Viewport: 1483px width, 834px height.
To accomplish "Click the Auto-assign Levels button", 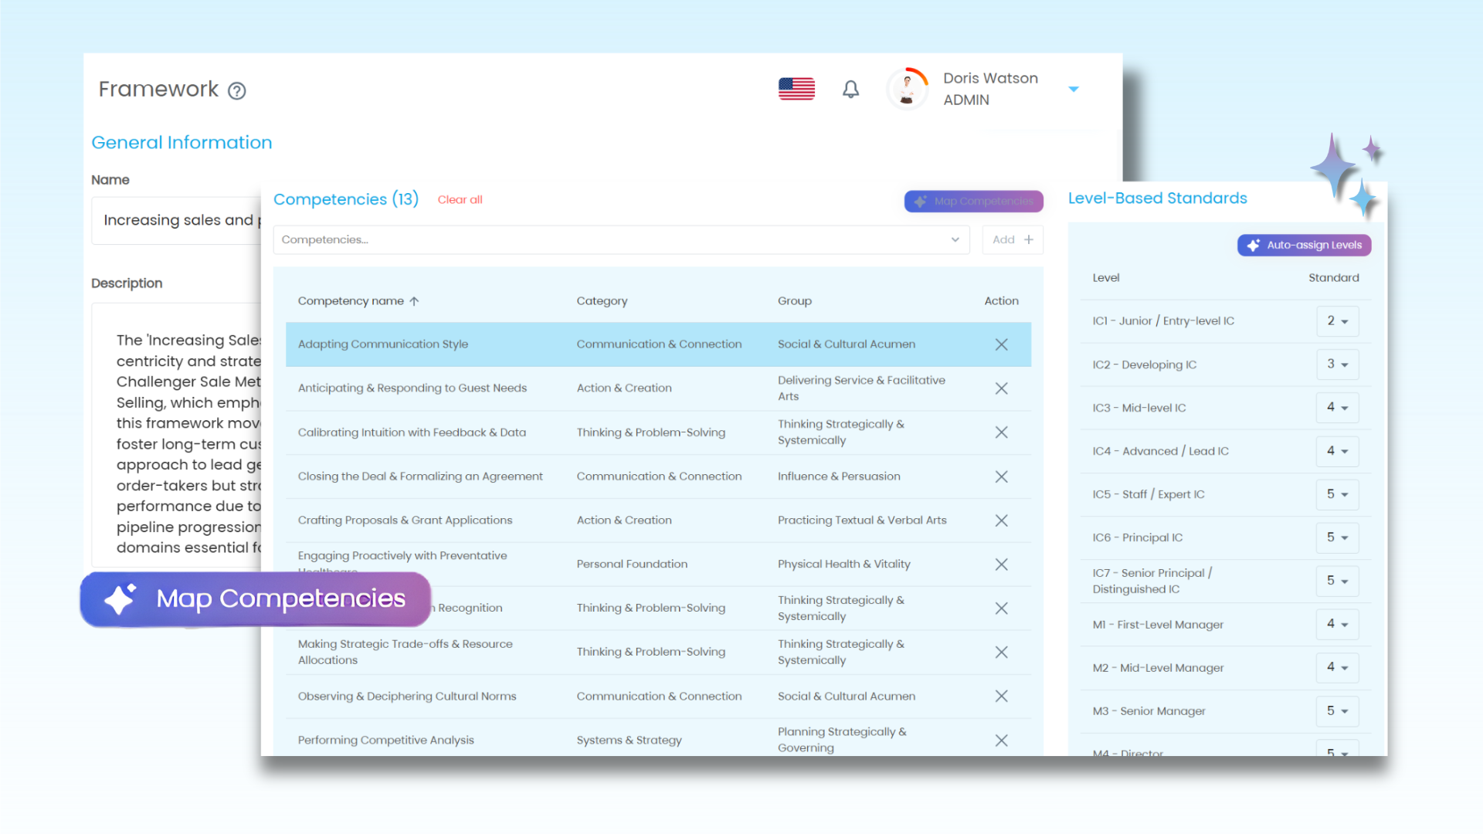I will pos(1304,246).
